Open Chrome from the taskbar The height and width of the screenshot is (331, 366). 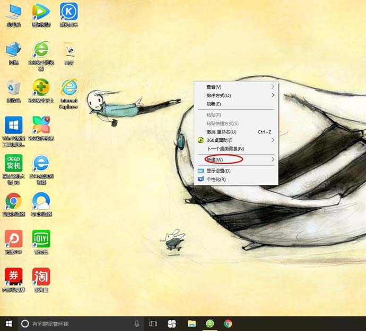[228, 324]
